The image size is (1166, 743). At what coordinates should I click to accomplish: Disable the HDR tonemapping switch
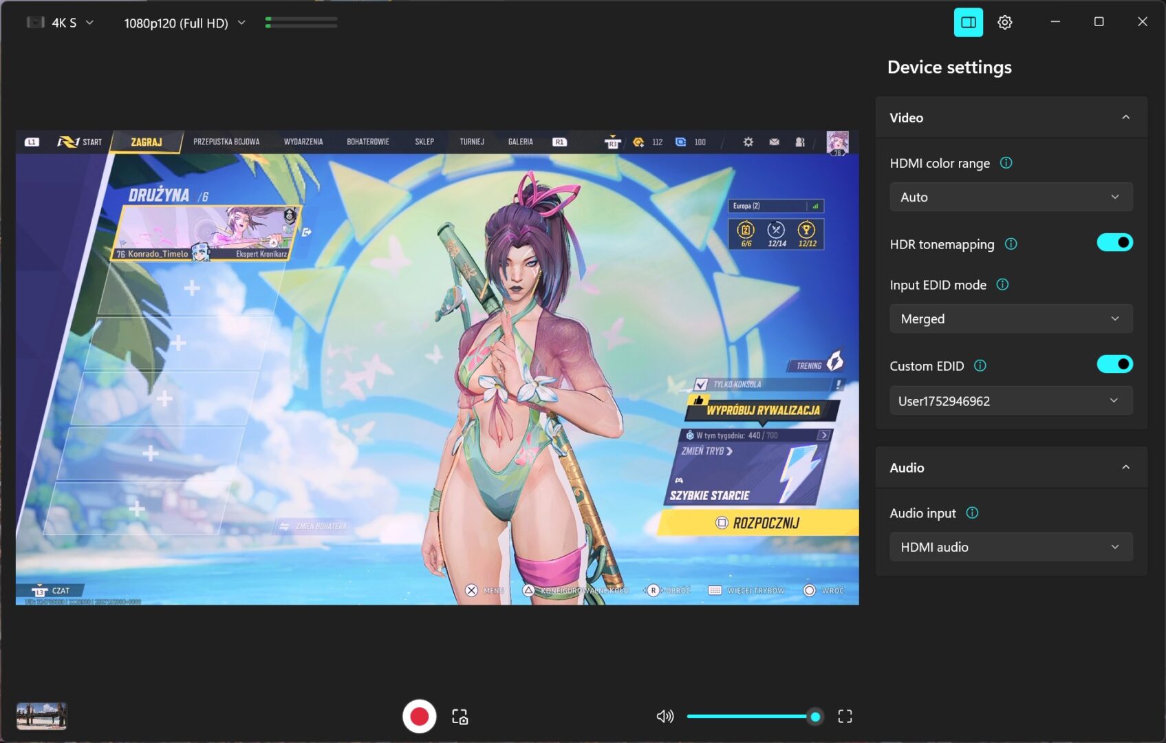click(1114, 243)
